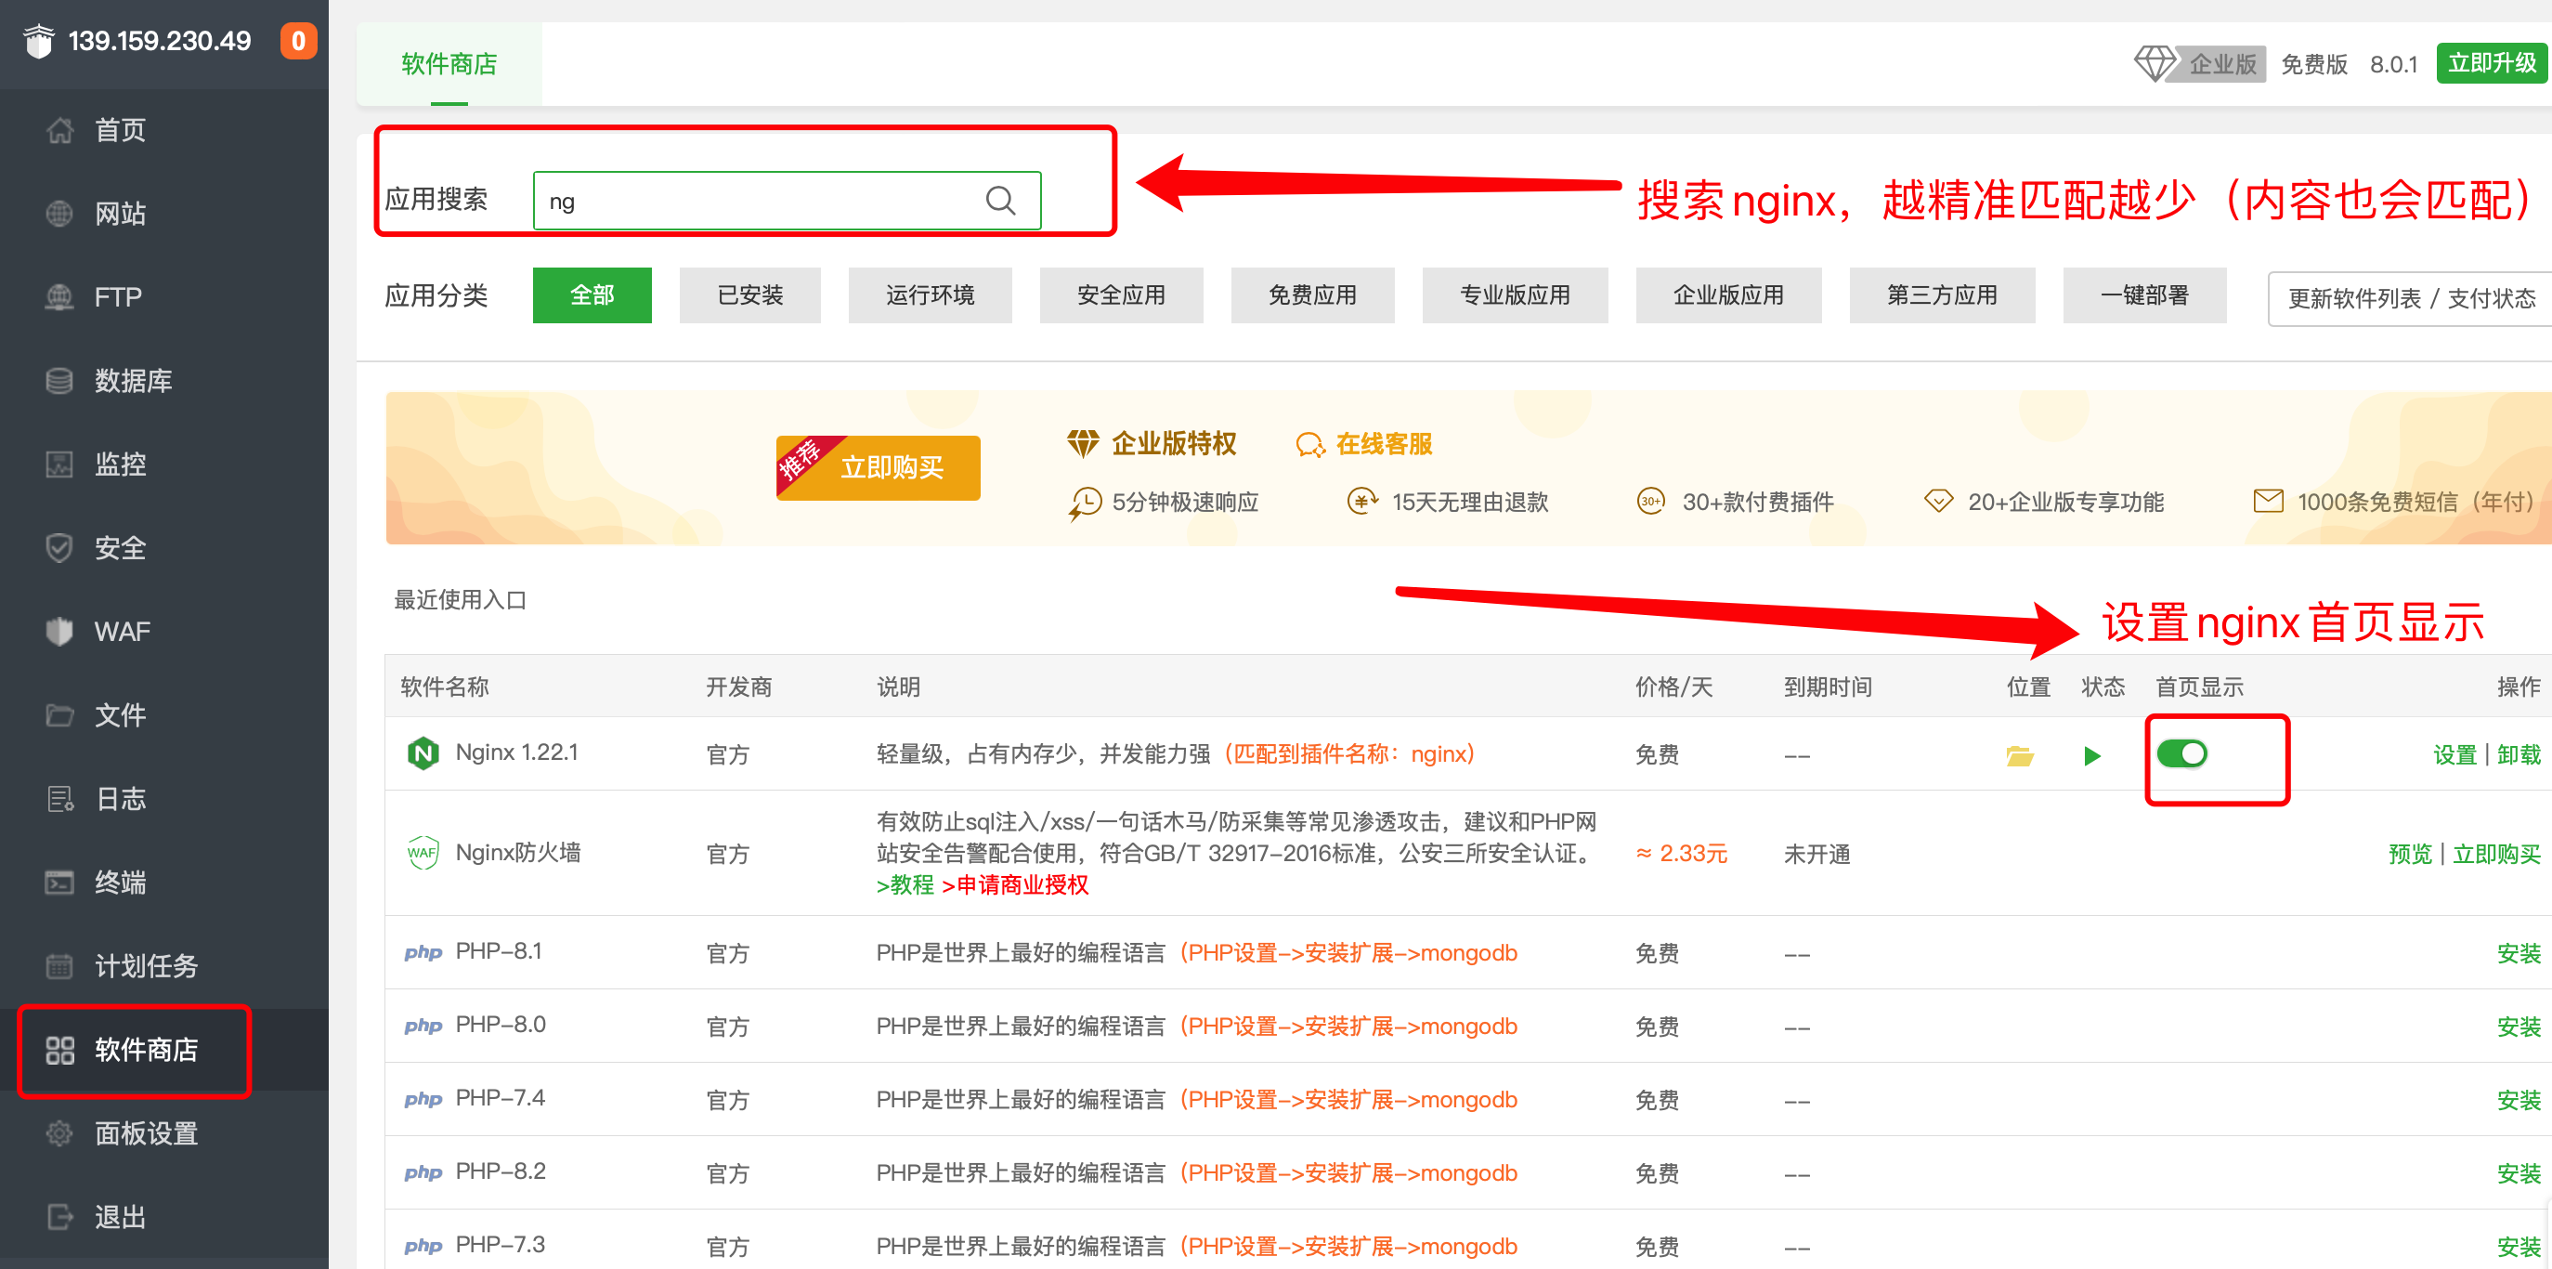2552x1269 pixels.
Task: Install PHP-8.0 via 安装 link
Action: tap(2519, 1027)
